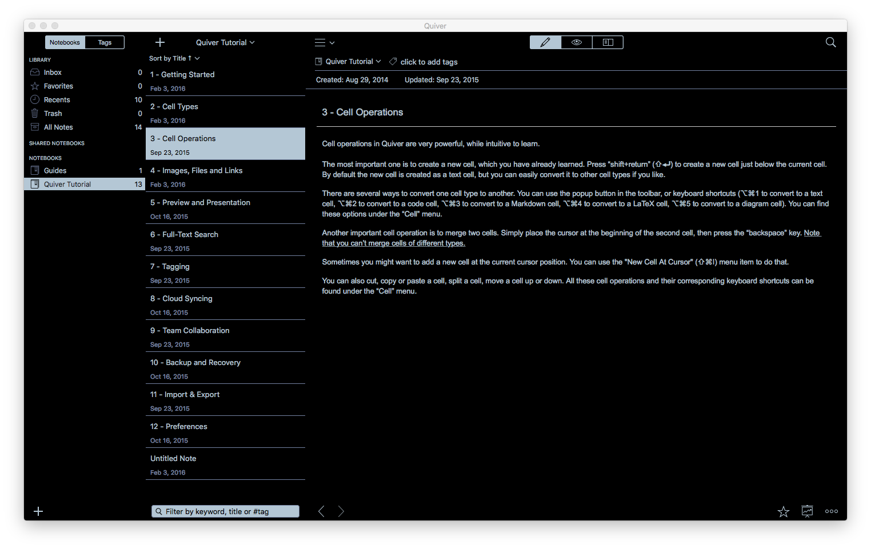871x549 pixels.
Task: Open note '2 - Cell Types'
Action: click(225, 112)
